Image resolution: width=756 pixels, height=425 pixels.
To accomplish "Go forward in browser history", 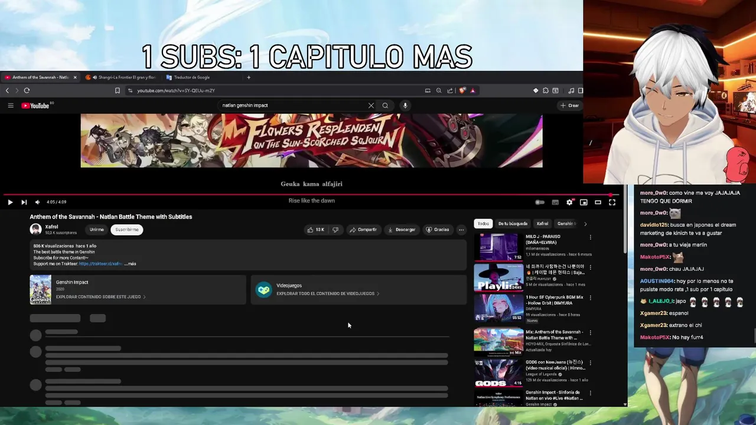I will click(x=17, y=90).
